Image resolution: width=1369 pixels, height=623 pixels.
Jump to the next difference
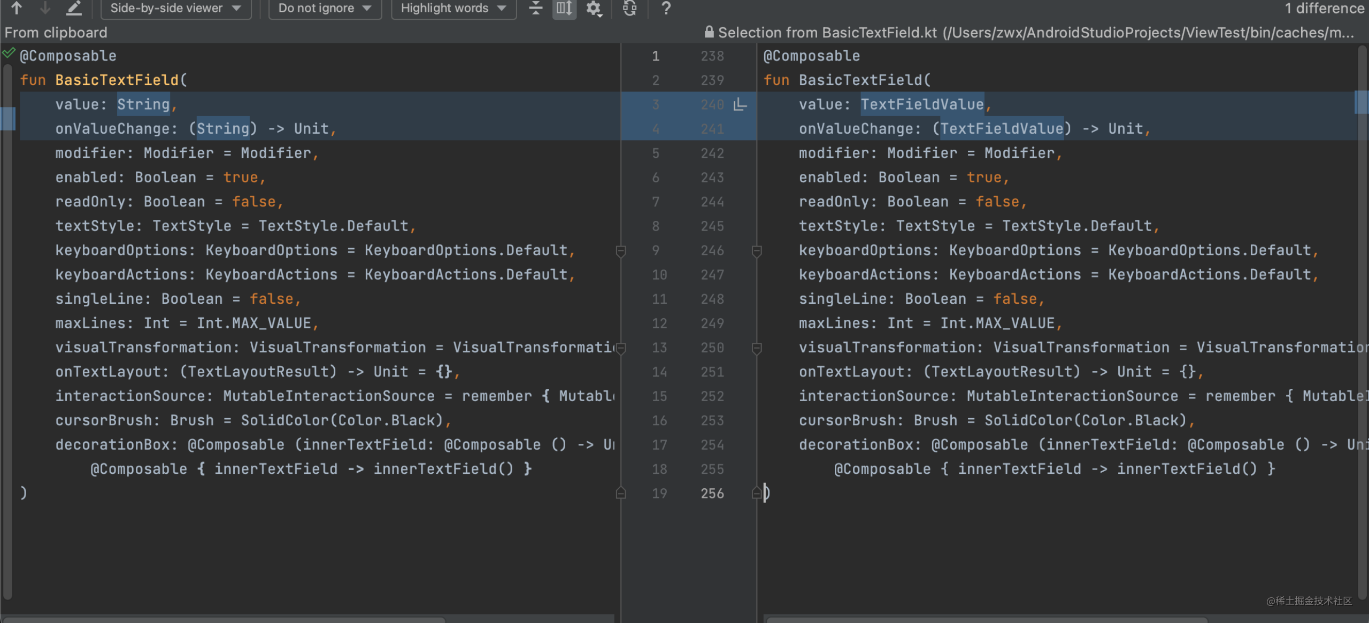pyautogui.click(x=45, y=8)
